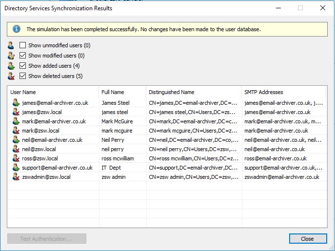
Task: Sort list by User Name column header
Action: pyautogui.click(x=53, y=92)
